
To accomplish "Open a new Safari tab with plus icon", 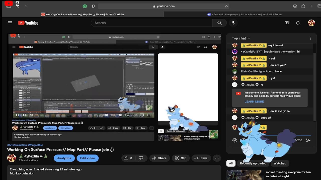I will [x=311, y=6].
